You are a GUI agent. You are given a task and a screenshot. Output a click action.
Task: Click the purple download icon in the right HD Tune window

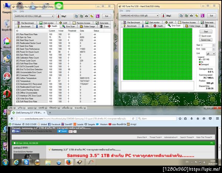point(203,15)
